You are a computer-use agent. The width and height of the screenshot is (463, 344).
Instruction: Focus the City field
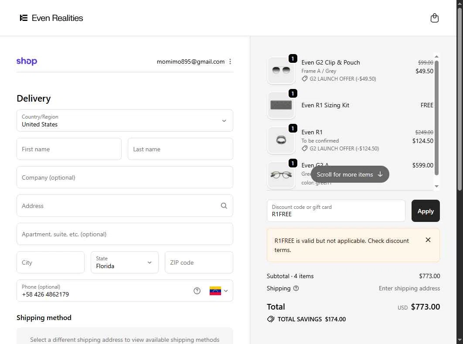click(51, 262)
